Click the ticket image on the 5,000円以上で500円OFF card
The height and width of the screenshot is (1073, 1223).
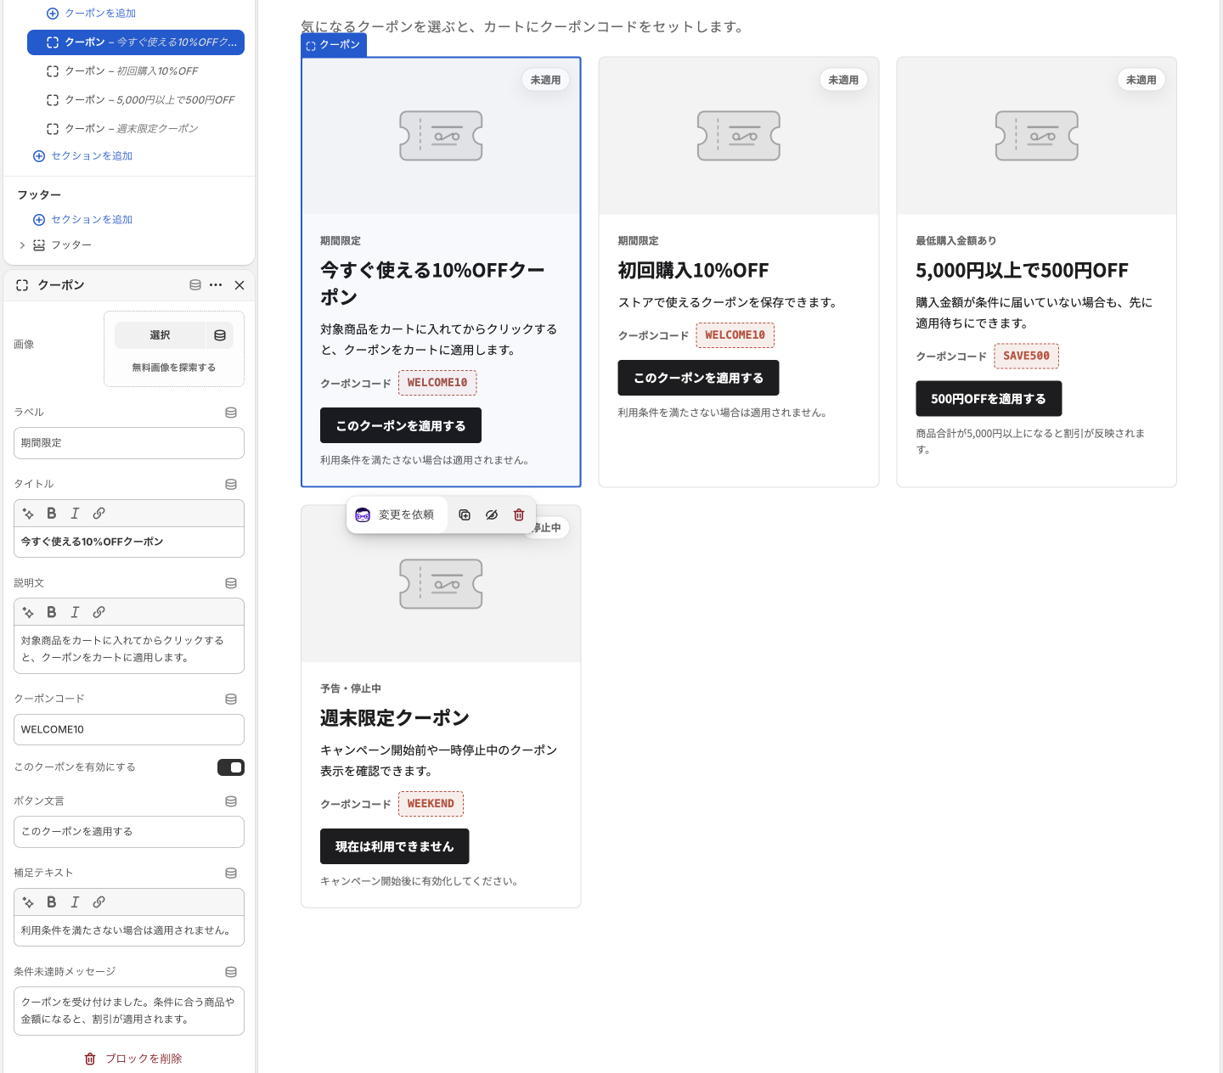1037,136
